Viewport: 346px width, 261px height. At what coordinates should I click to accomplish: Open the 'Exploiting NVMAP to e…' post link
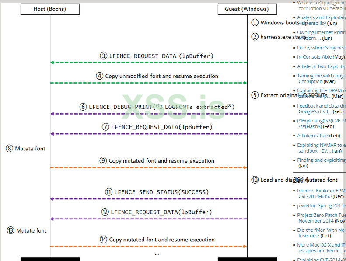coord(321,148)
